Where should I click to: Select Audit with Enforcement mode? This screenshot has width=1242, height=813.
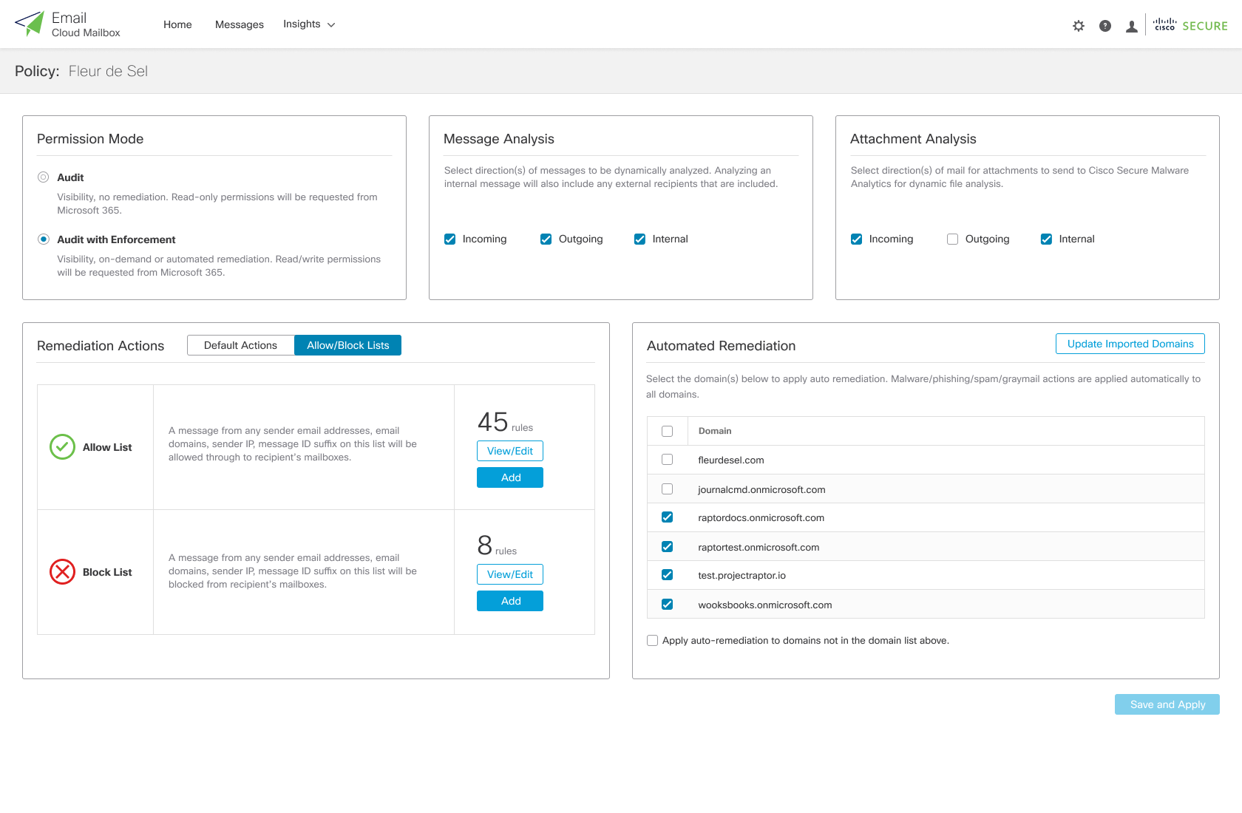coord(44,239)
